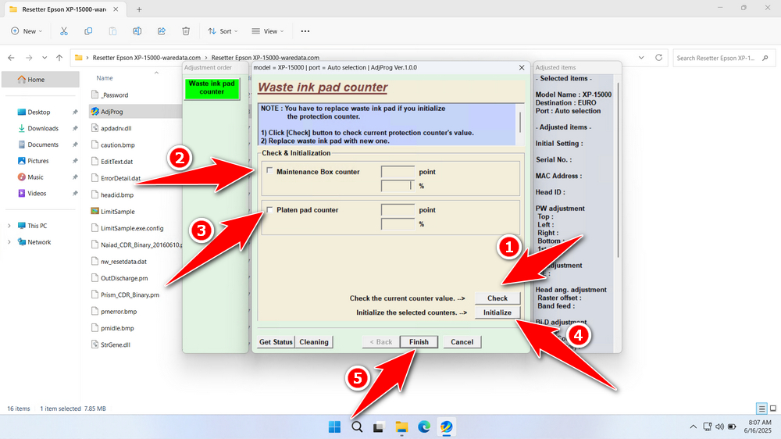Click the Cut icon in Explorer toolbar
781x439 pixels.
click(x=64, y=31)
